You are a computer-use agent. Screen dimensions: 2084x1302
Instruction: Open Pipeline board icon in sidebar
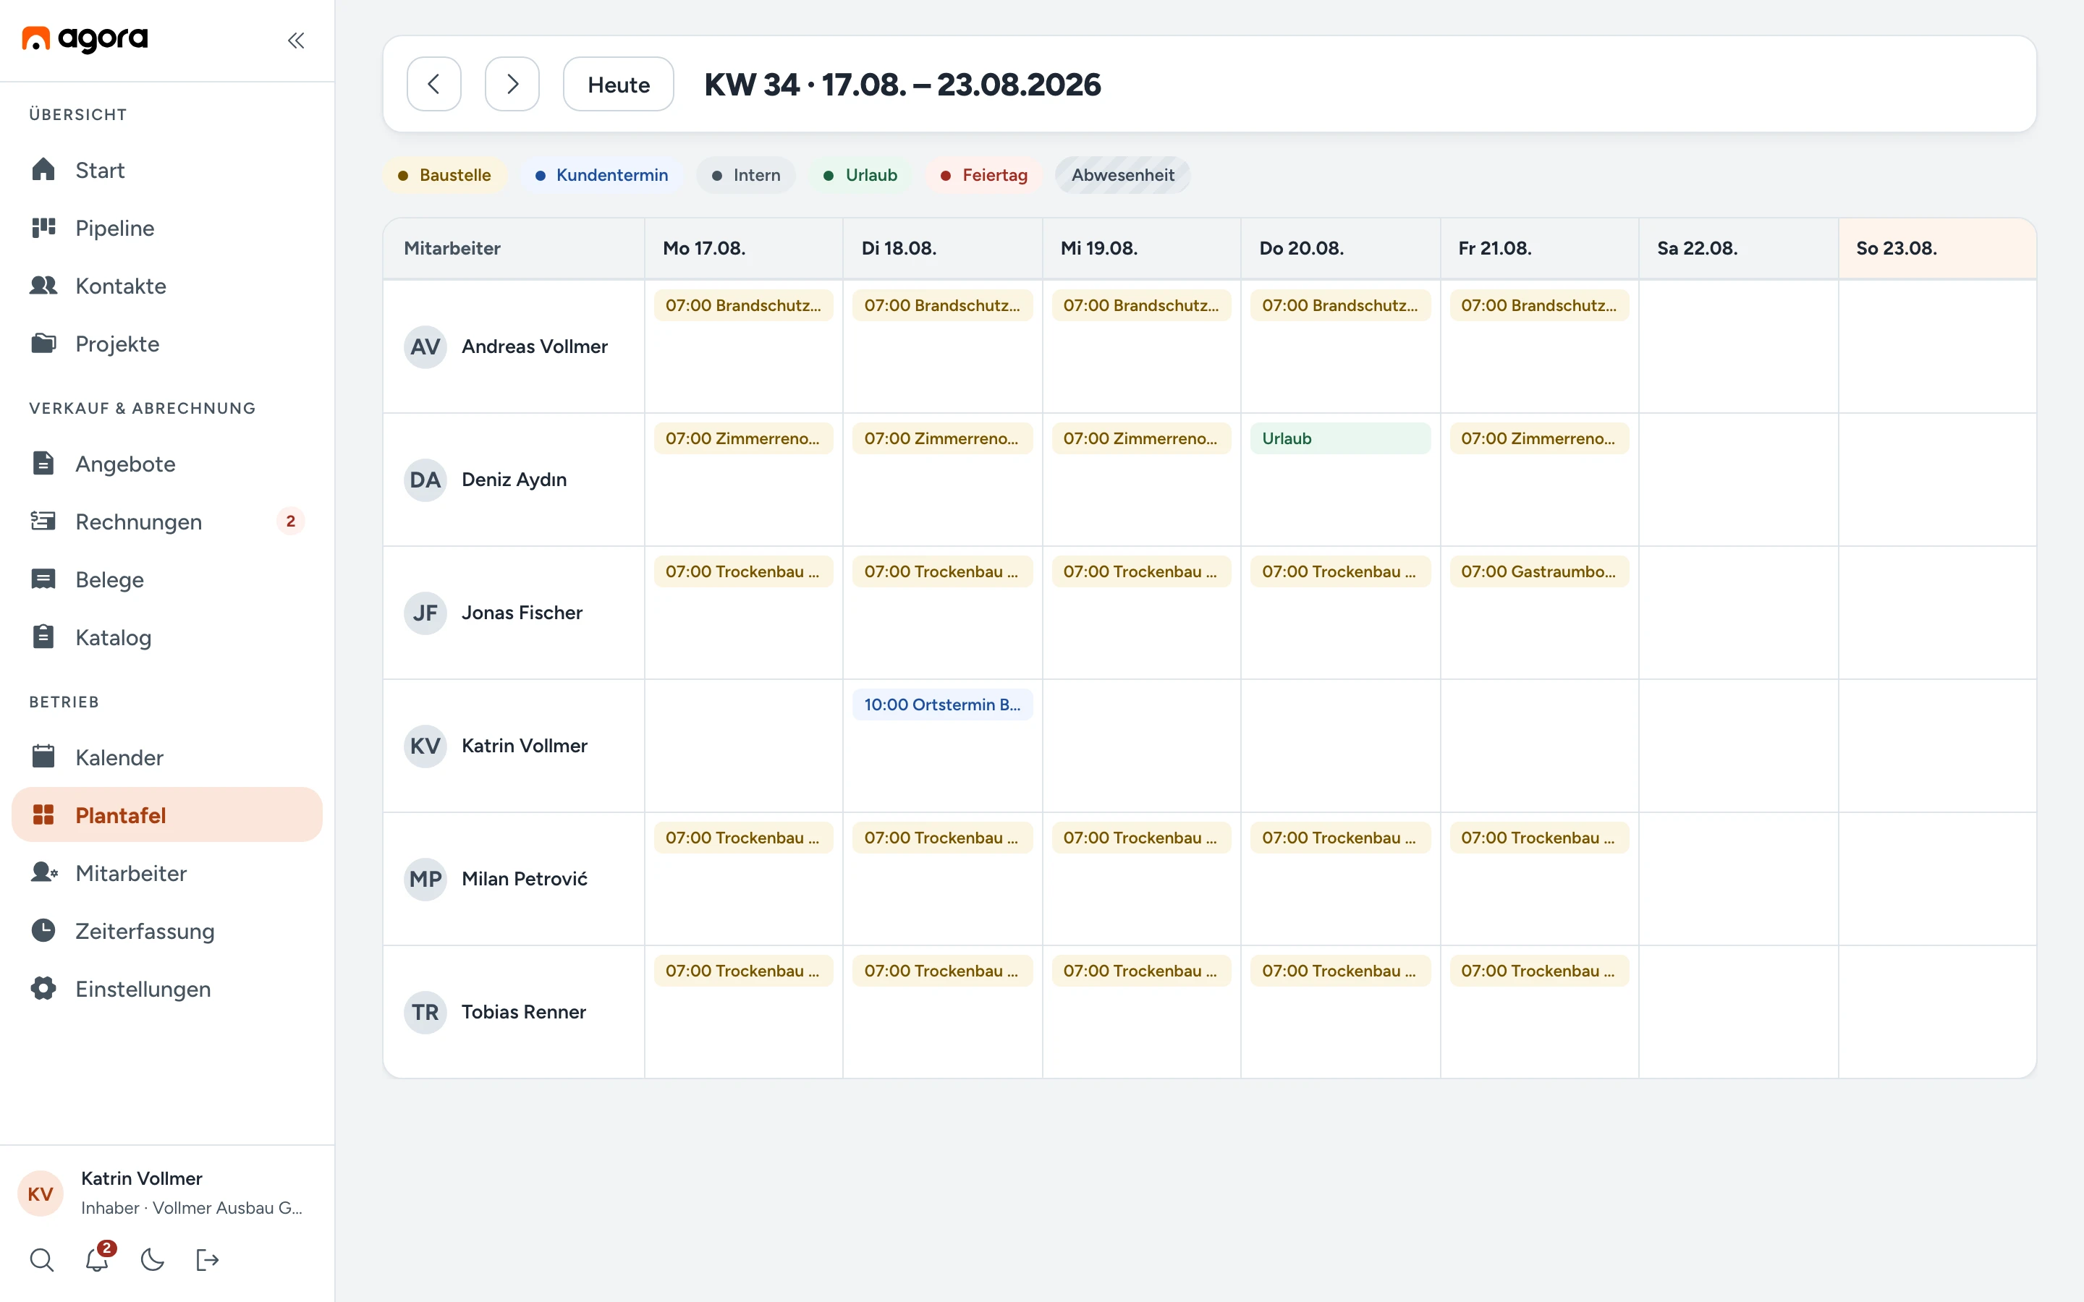pos(43,227)
